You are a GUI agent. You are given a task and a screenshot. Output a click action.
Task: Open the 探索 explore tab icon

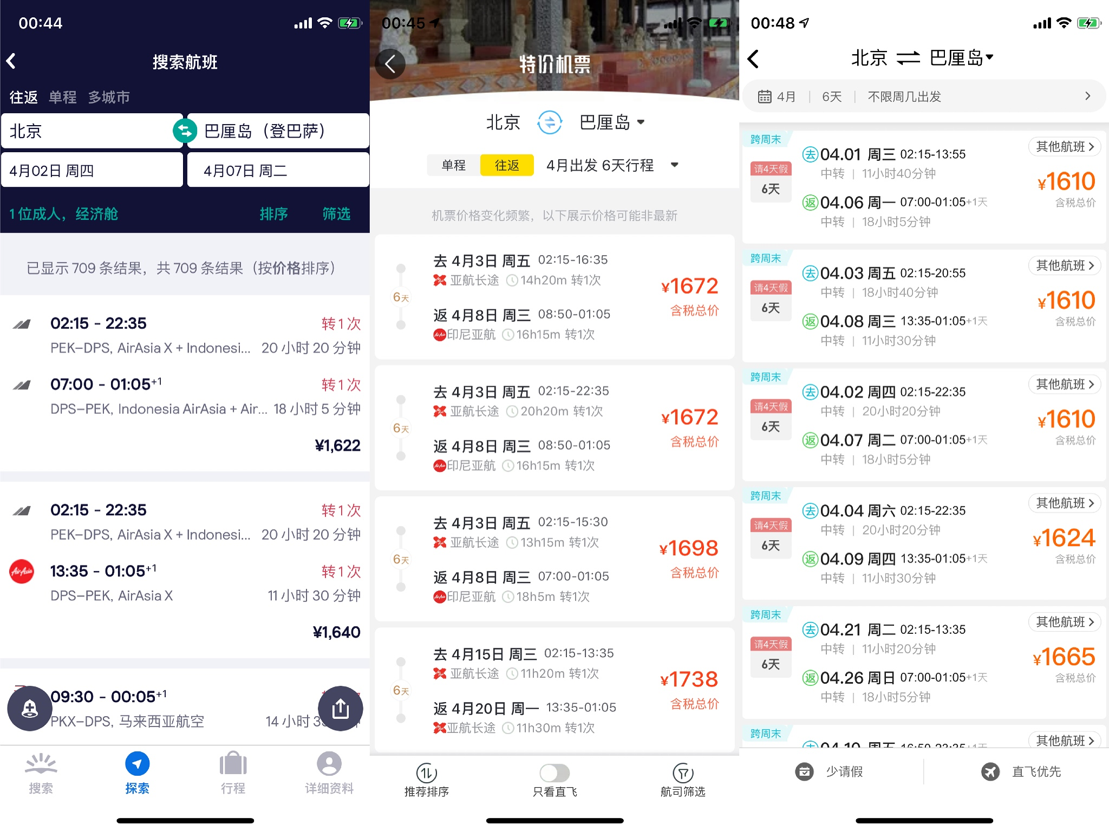coord(138,764)
